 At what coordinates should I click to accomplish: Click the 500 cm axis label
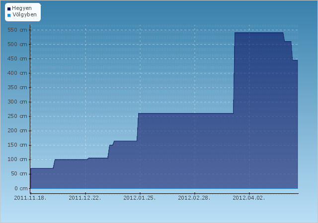(x=17, y=44)
